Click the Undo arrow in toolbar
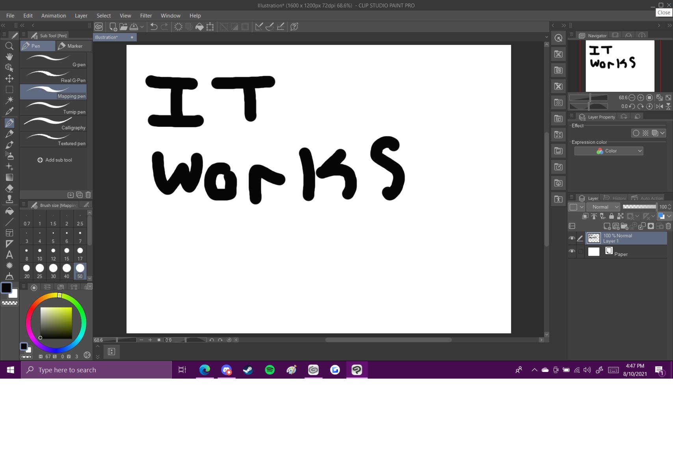Screen dimensions: 673x461 (154, 27)
